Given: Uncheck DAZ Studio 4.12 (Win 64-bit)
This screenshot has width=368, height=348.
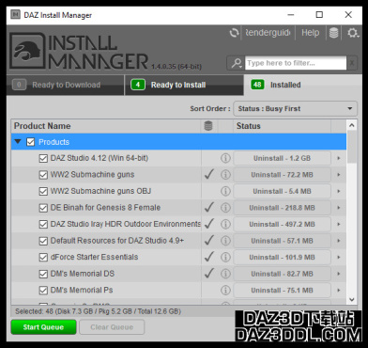Looking at the screenshot, I should [x=43, y=158].
